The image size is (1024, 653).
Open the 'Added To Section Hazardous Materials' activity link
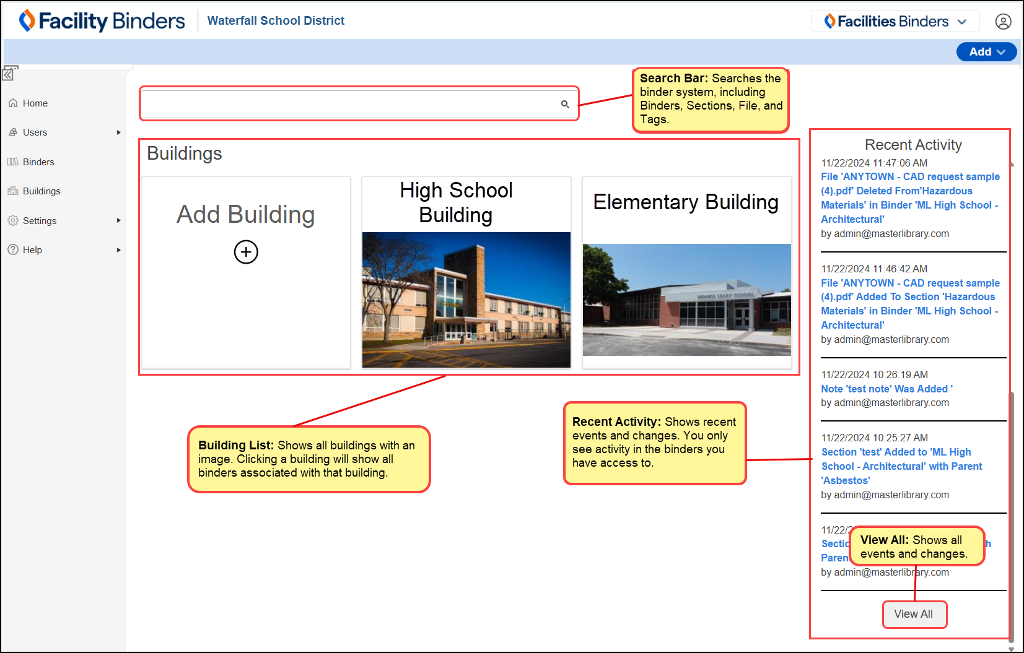pos(910,304)
